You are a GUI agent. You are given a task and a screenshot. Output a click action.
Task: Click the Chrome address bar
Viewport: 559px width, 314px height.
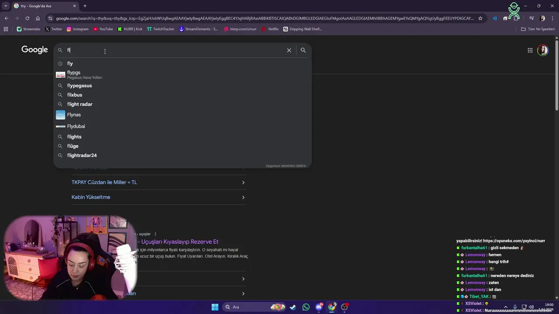pyautogui.click(x=264, y=18)
